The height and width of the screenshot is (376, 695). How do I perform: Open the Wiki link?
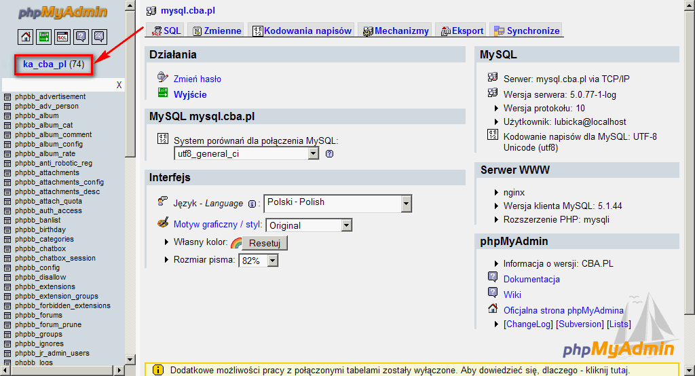(x=512, y=295)
